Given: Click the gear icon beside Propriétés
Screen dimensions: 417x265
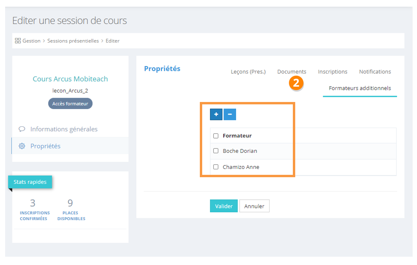Looking at the screenshot, I should click(22, 146).
